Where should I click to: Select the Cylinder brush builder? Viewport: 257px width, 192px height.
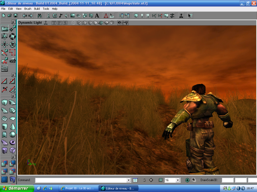(x=4, y=126)
